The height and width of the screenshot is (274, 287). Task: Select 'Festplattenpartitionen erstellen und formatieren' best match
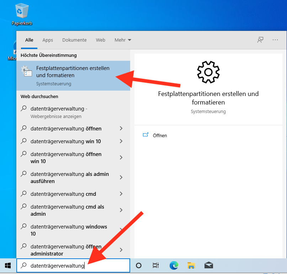(73, 76)
